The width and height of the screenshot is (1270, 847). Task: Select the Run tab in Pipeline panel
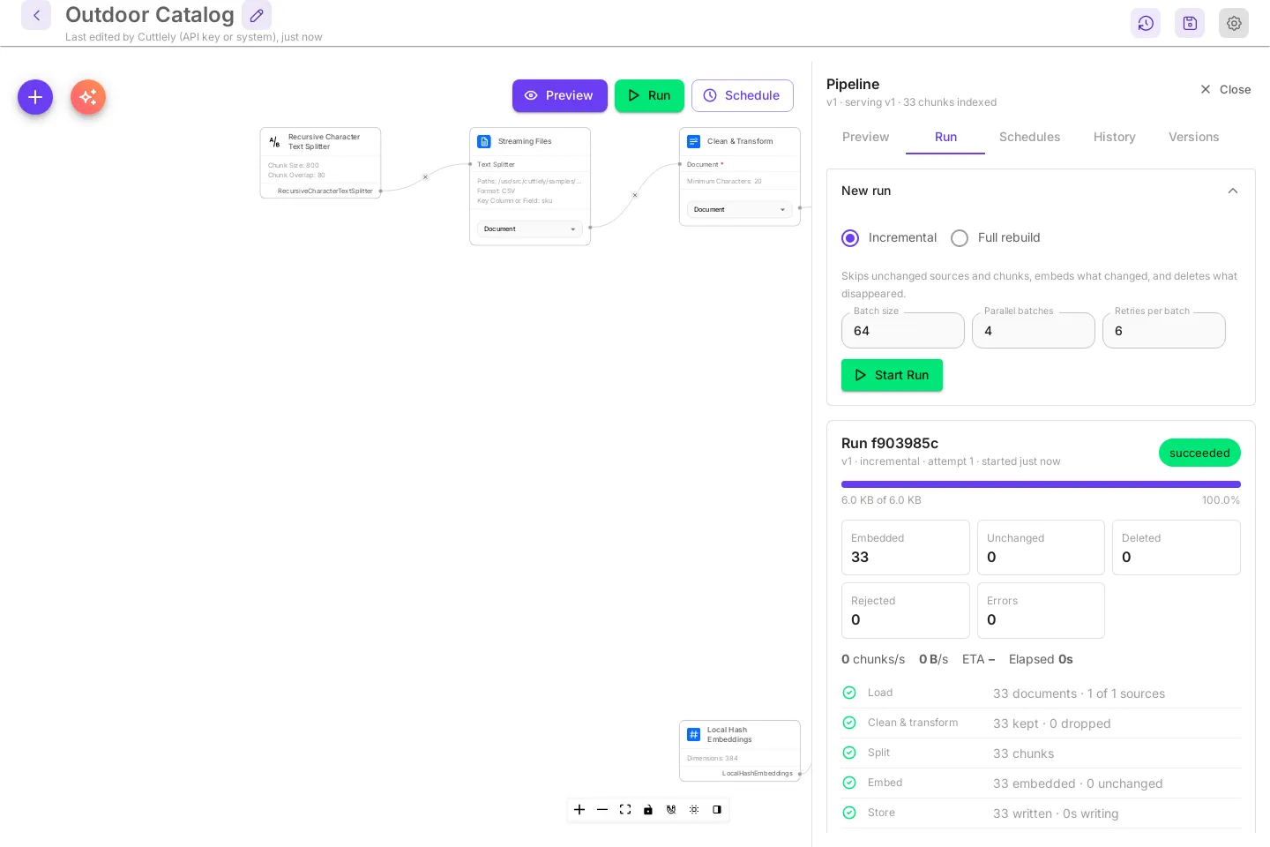tap(945, 137)
